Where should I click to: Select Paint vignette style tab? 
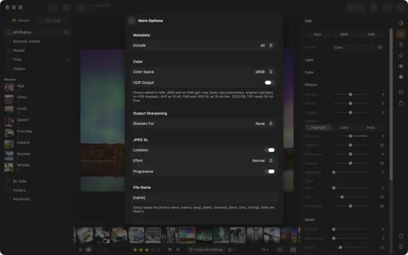coord(371,128)
